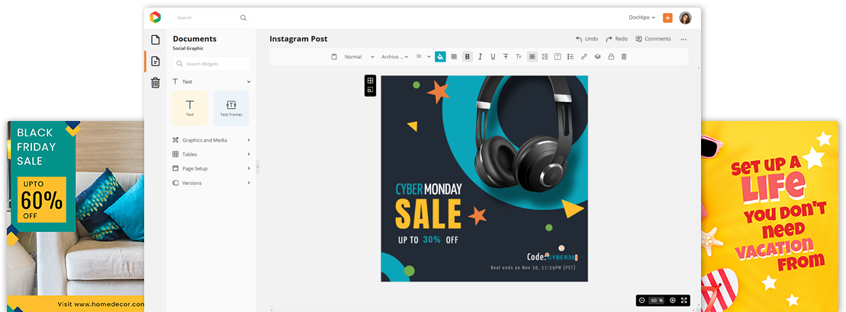Open the Page Setup section

coord(211,168)
